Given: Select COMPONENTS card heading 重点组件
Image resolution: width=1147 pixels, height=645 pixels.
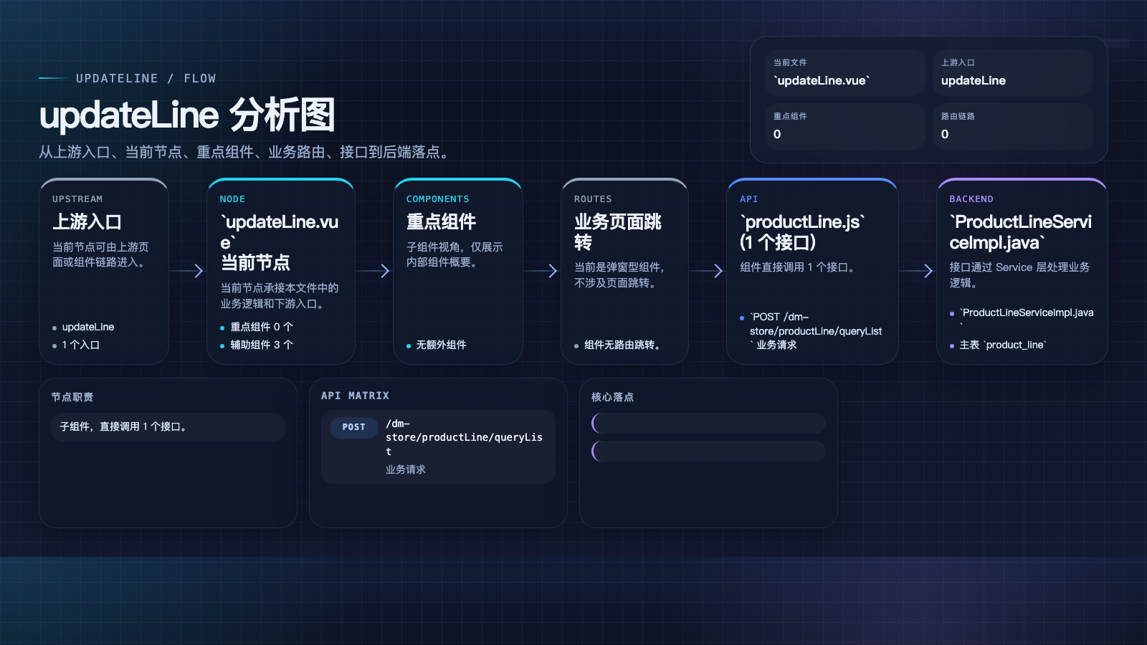Looking at the screenshot, I should 441,221.
